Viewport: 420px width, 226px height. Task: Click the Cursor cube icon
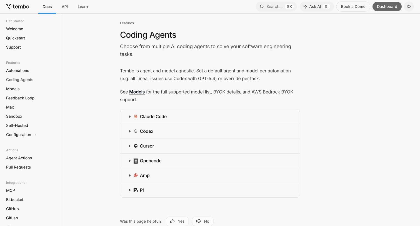[x=136, y=146]
